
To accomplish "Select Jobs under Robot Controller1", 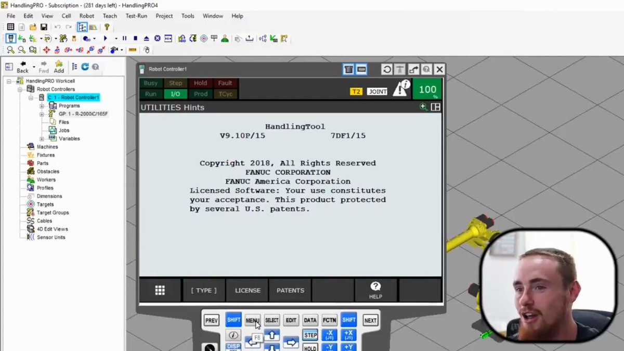I will pyautogui.click(x=64, y=131).
